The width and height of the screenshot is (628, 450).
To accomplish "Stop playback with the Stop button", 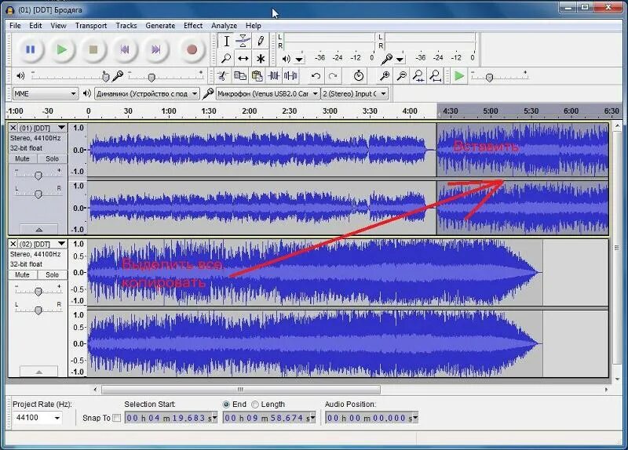I will coord(93,49).
